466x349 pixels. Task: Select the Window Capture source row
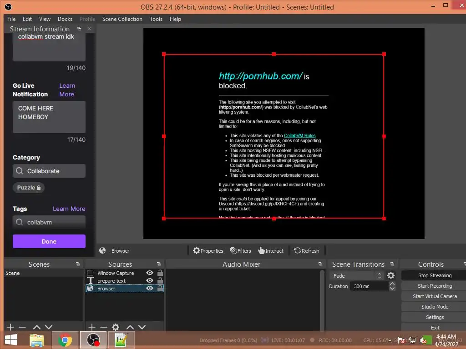point(125,273)
